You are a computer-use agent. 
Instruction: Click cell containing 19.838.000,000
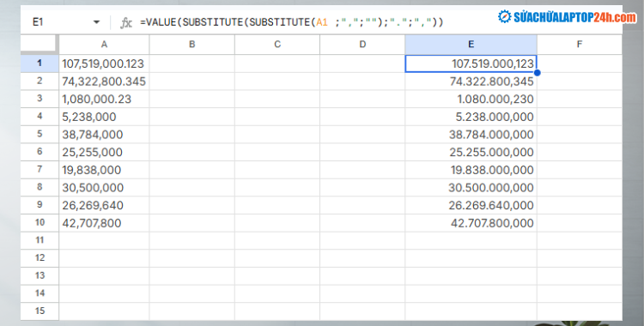tap(471, 170)
